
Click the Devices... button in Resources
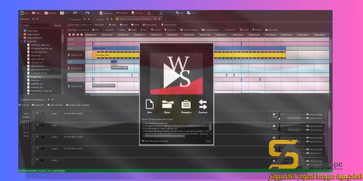[58, 25]
